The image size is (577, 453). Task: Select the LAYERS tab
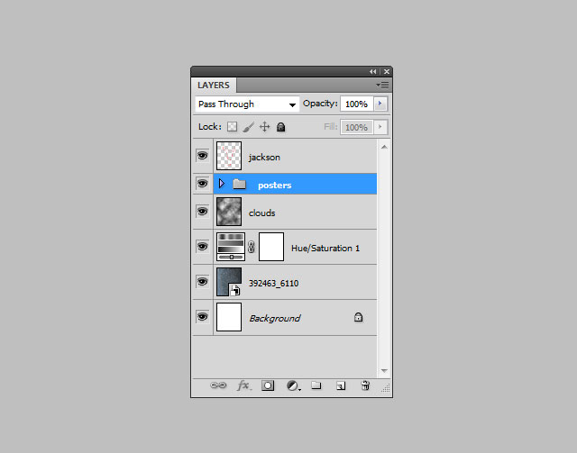point(214,86)
